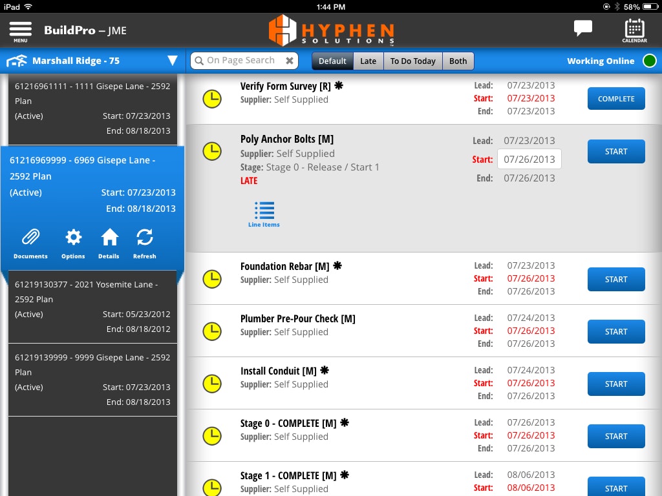This screenshot has height=496, width=662.
Task: Click the clock icon beside Foundation Rebar
Action: click(212, 279)
